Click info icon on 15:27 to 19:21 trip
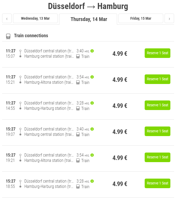177x198 pixels. 92,155
